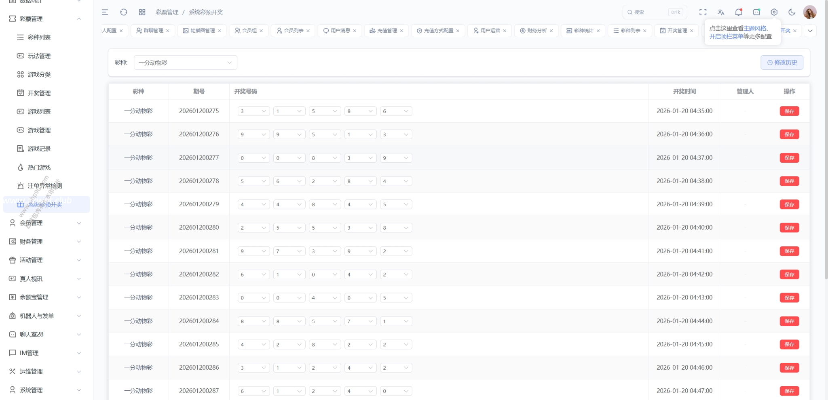
Task: Open first number dropdown for period 202601200275
Action: 253,111
